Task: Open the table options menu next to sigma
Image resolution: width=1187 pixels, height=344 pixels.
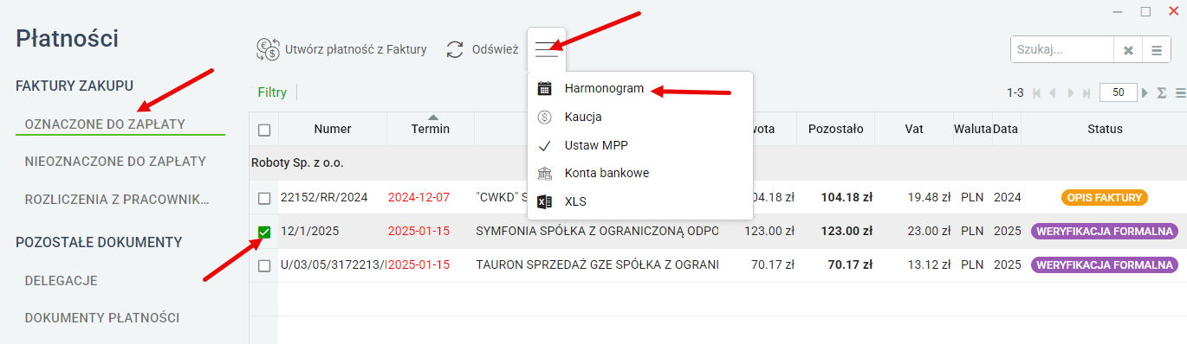Action: [x=1180, y=92]
